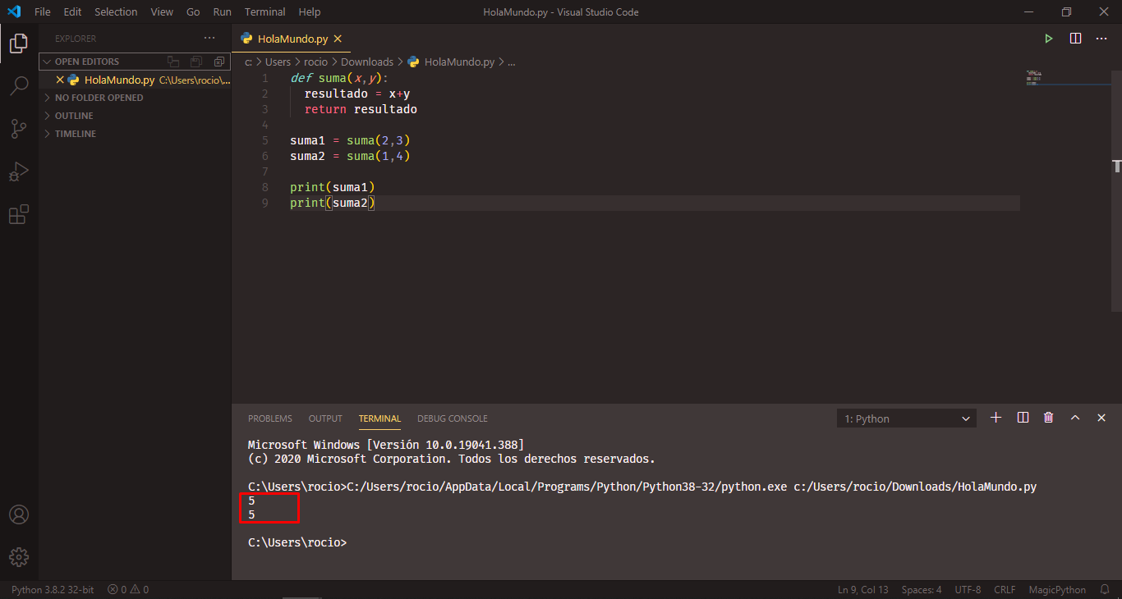Toggle maximized panel size with up chevron

1074,418
